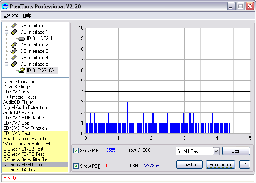Select Q-Check PI/PO Test
256x183 pixels.
click(35, 165)
